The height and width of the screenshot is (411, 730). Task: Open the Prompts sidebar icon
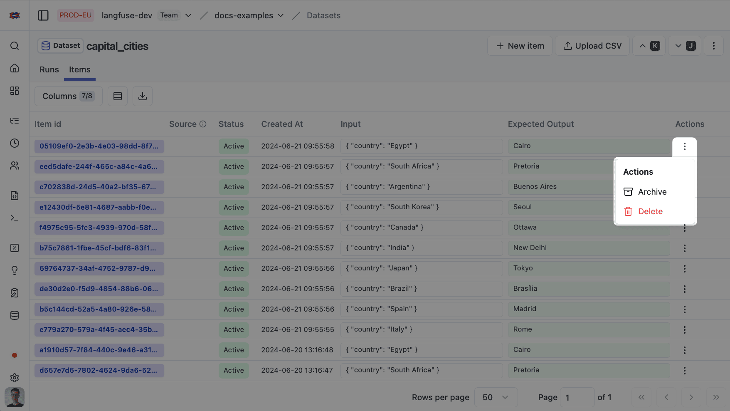(x=15, y=196)
